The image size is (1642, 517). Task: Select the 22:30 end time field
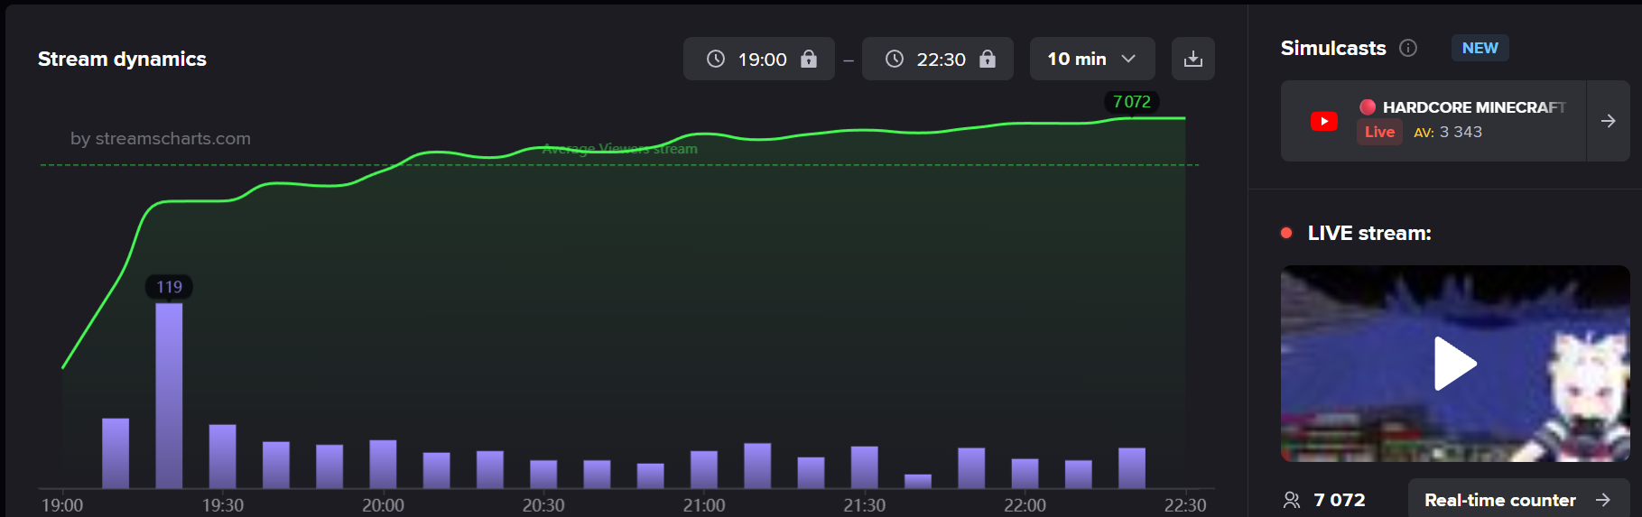[938, 59]
